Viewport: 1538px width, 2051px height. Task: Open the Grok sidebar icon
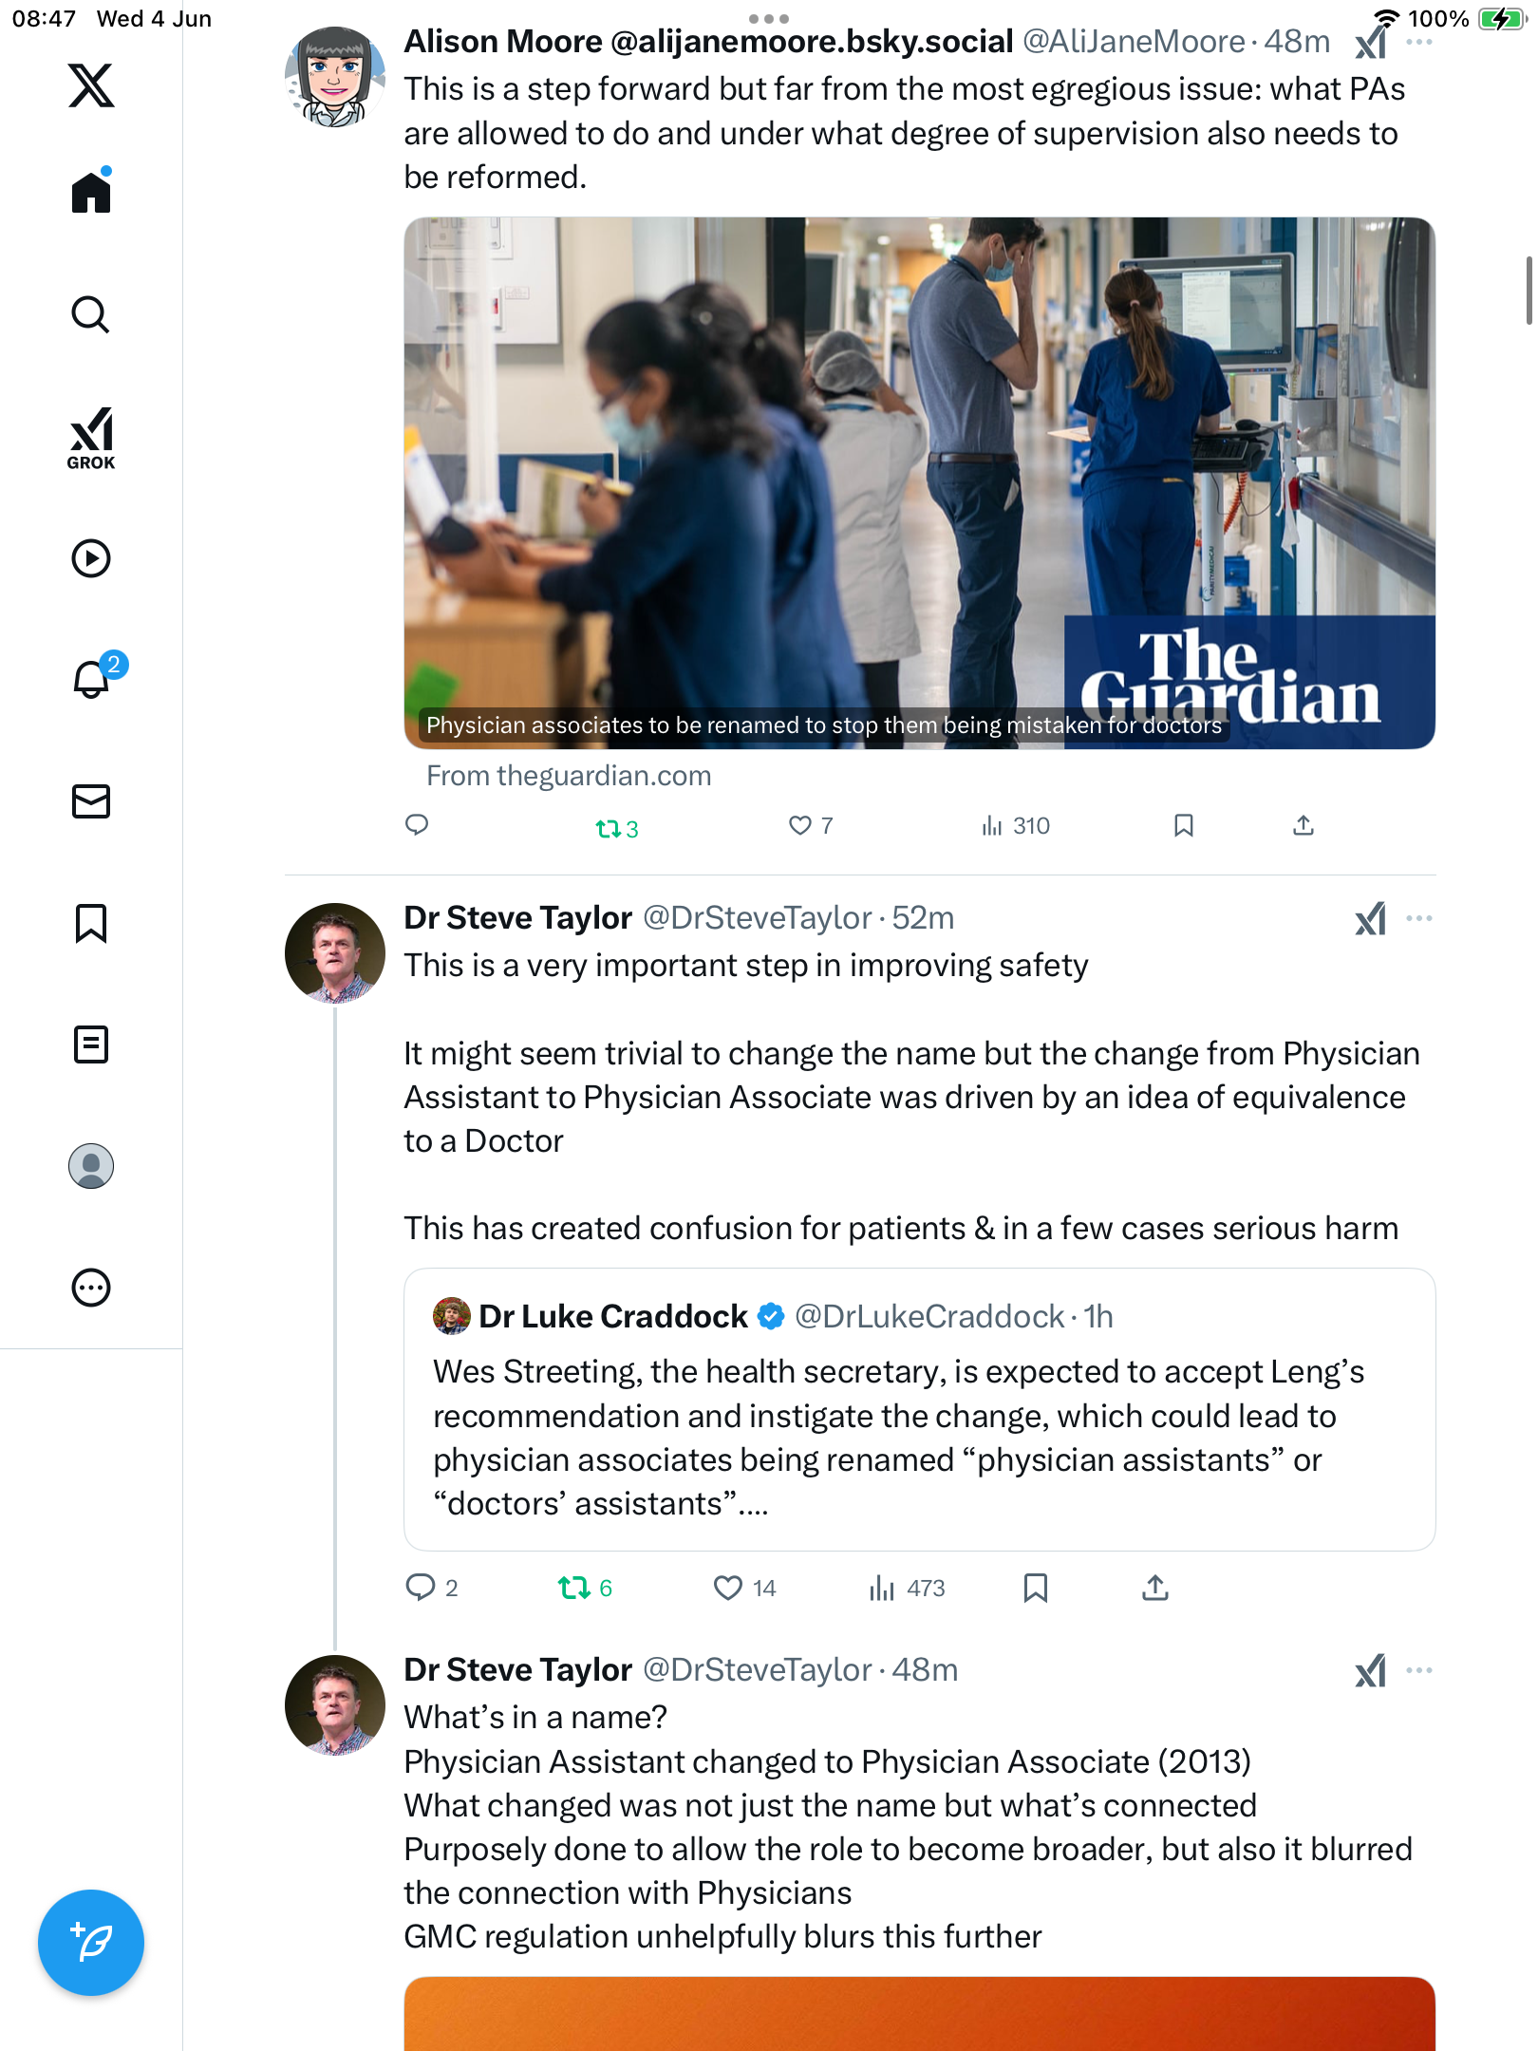pyautogui.click(x=91, y=438)
